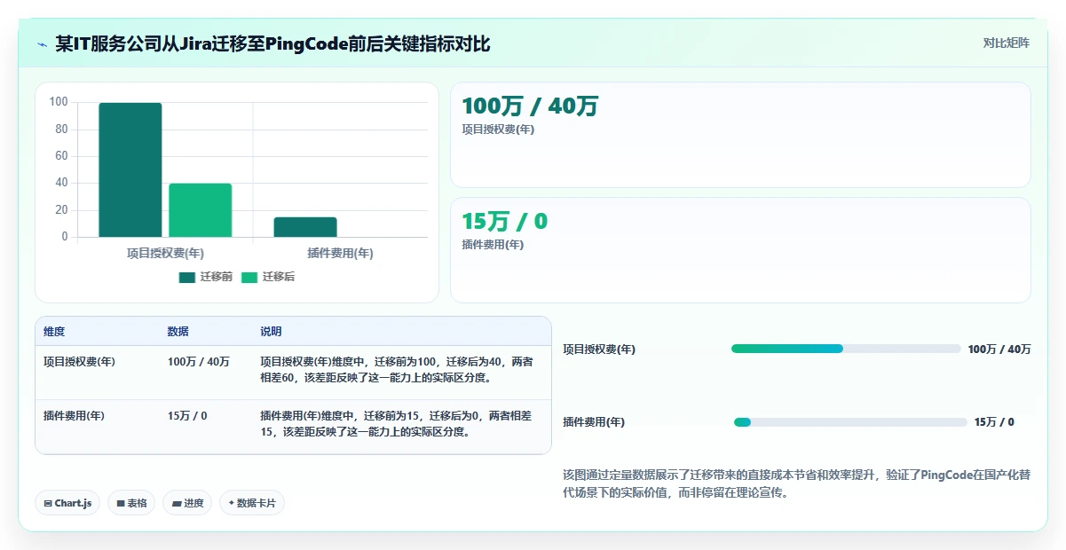Click the summary paragraph about PingCode在国产化替代
1066x550 pixels.
click(x=796, y=483)
